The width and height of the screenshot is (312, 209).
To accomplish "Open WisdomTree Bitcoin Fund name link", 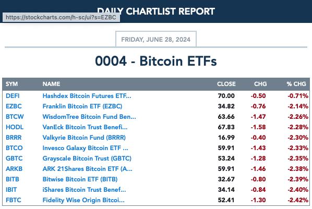I will pyautogui.click(x=89, y=117).
